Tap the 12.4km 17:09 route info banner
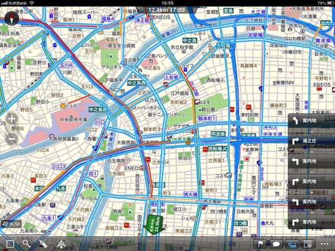This screenshot has width=335, height=251. coord(166,10)
